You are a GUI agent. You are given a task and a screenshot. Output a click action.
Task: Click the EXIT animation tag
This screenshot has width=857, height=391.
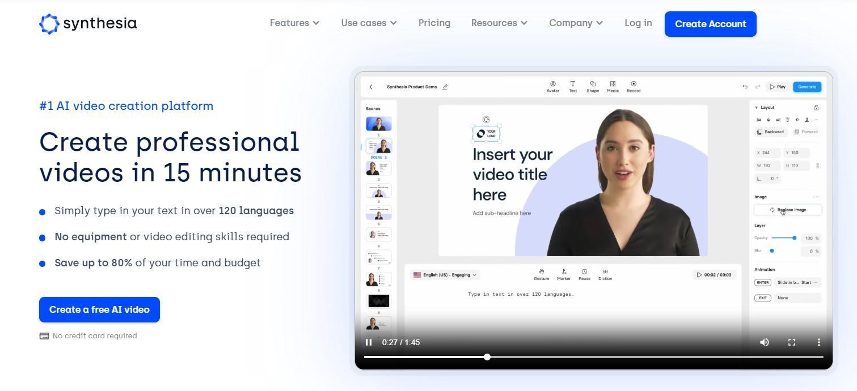[x=762, y=297]
